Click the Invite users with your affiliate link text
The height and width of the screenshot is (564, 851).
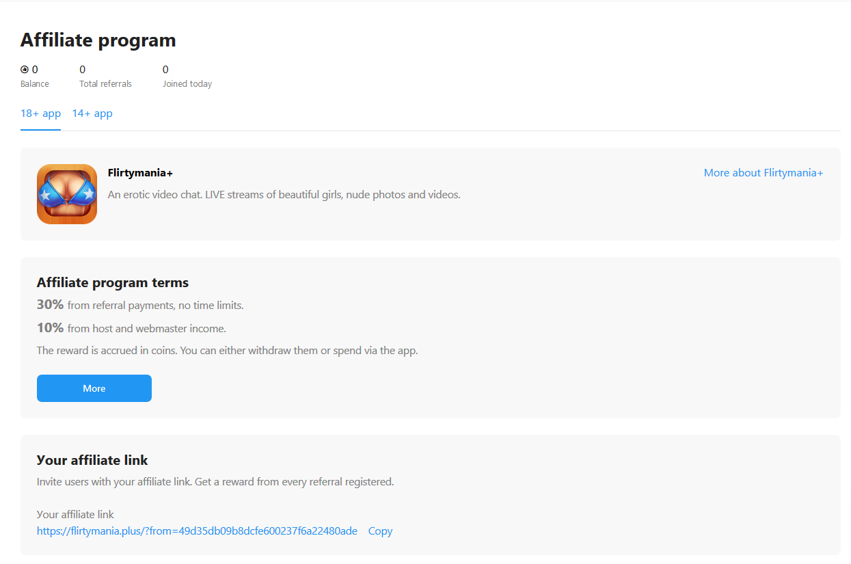coord(215,482)
